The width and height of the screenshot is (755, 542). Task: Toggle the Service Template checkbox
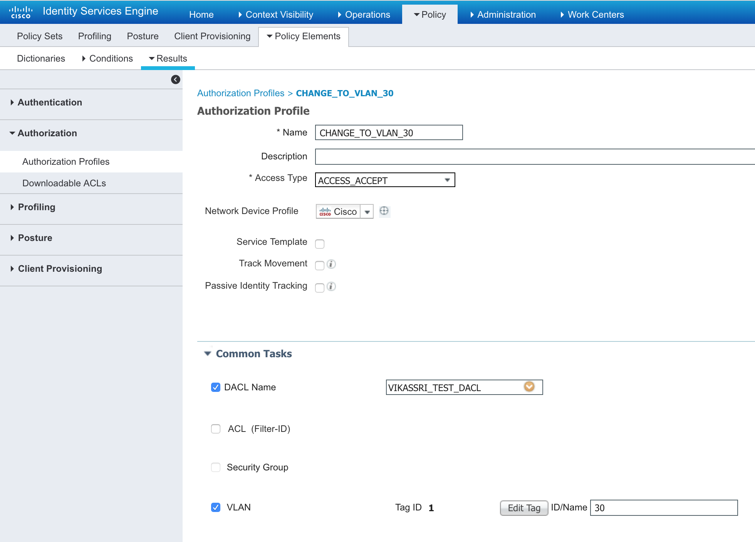[320, 244]
